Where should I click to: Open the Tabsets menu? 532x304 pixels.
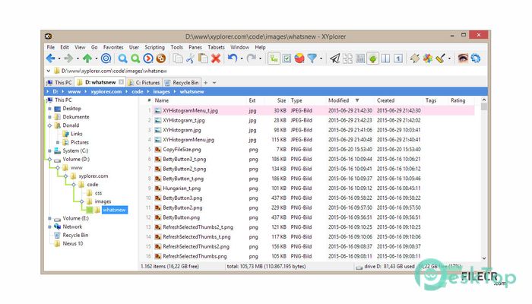click(216, 47)
